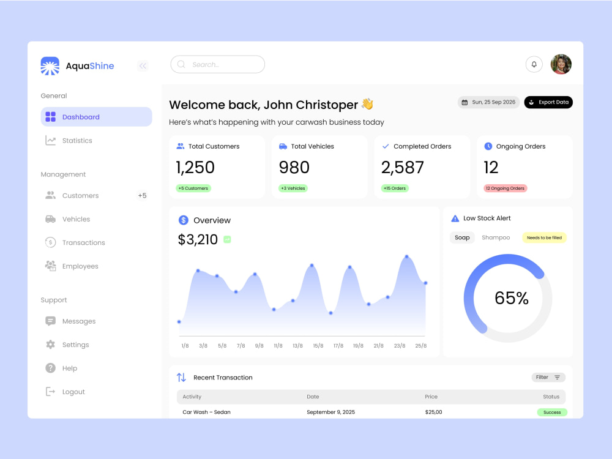
Task: Click the Total Vehicles card icon
Action: pyautogui.click(x=283, y=146)
